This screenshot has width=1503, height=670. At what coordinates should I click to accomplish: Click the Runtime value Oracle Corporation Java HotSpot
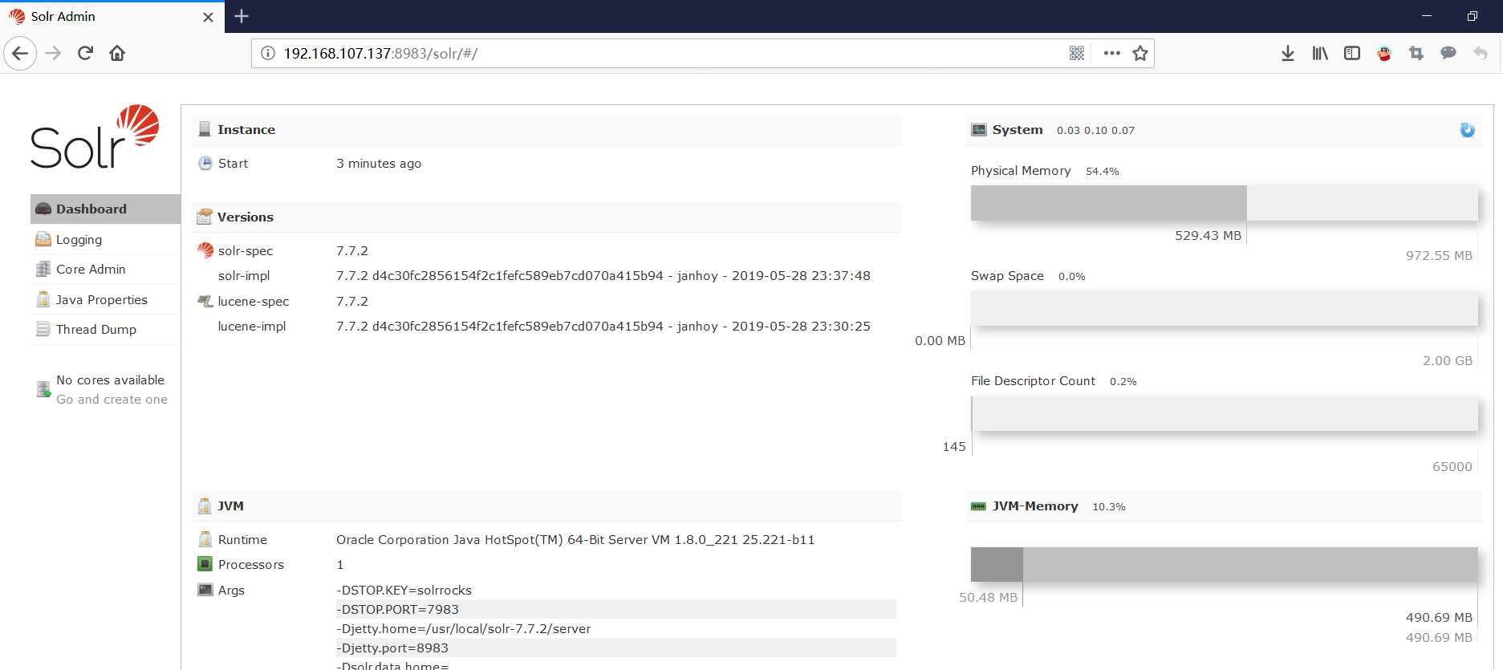[575, 540]
